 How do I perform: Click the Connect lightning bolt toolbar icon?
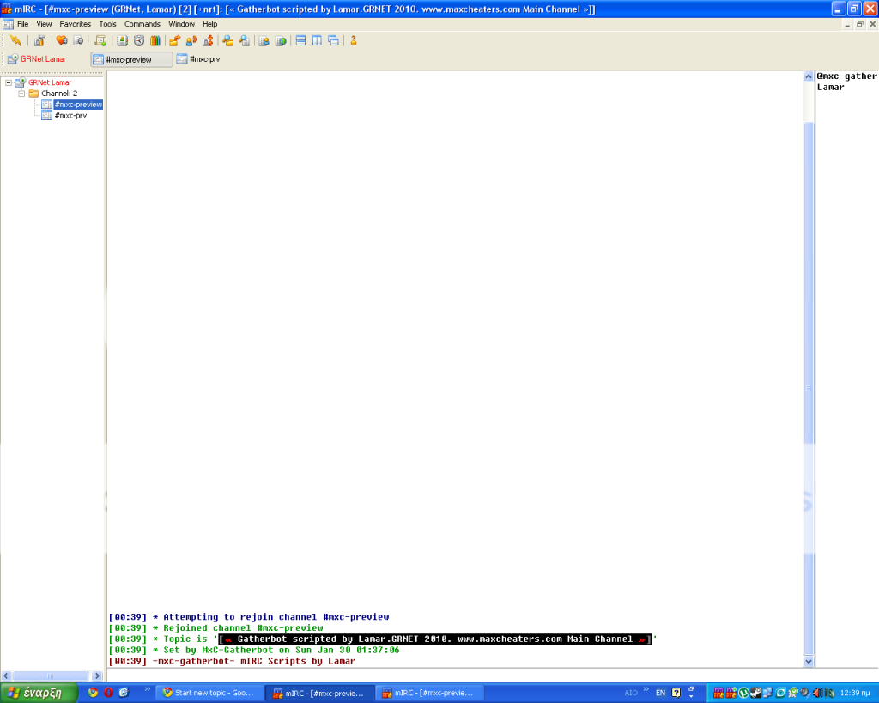click(x=15, y=40)
